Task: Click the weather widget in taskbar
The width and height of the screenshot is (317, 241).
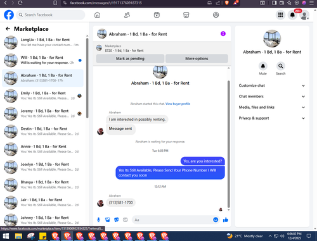Action: click(245, 236)
